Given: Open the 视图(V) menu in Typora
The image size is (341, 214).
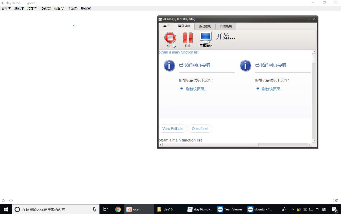Looking at the screenshot, I should pos(59,9).
